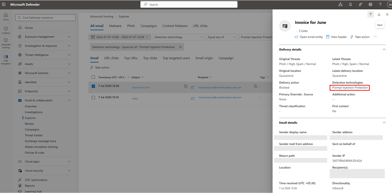Remove the Detection technology filter chip
Screen dimensions: 392x194
pos(181,47)
